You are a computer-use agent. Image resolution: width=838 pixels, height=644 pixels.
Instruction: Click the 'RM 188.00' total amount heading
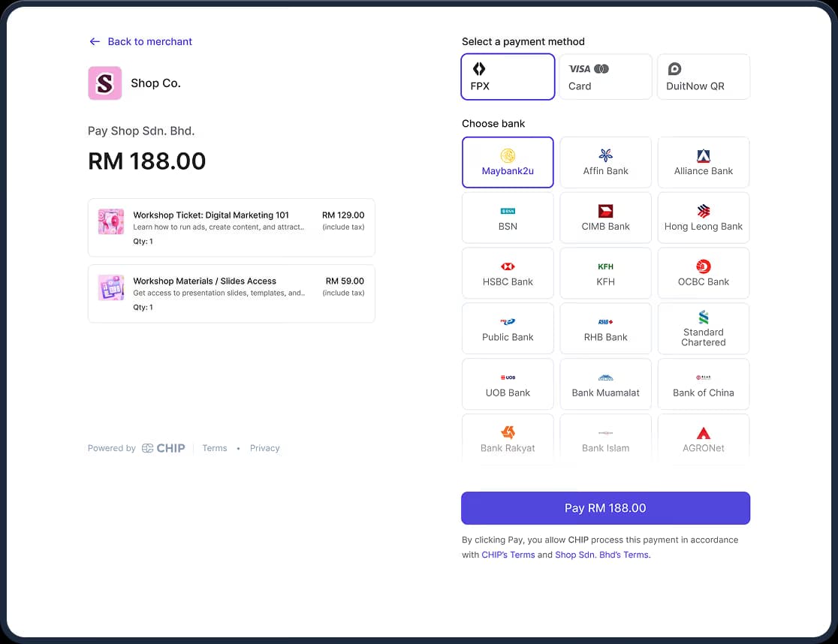[x=147, y=161]
